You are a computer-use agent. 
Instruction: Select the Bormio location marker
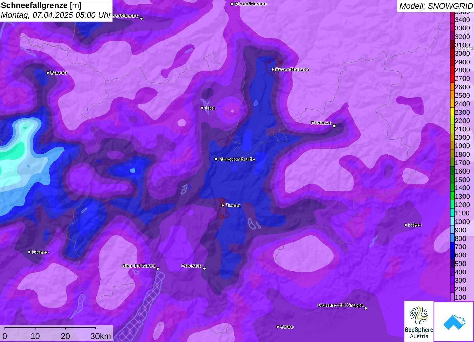point(48,73)
